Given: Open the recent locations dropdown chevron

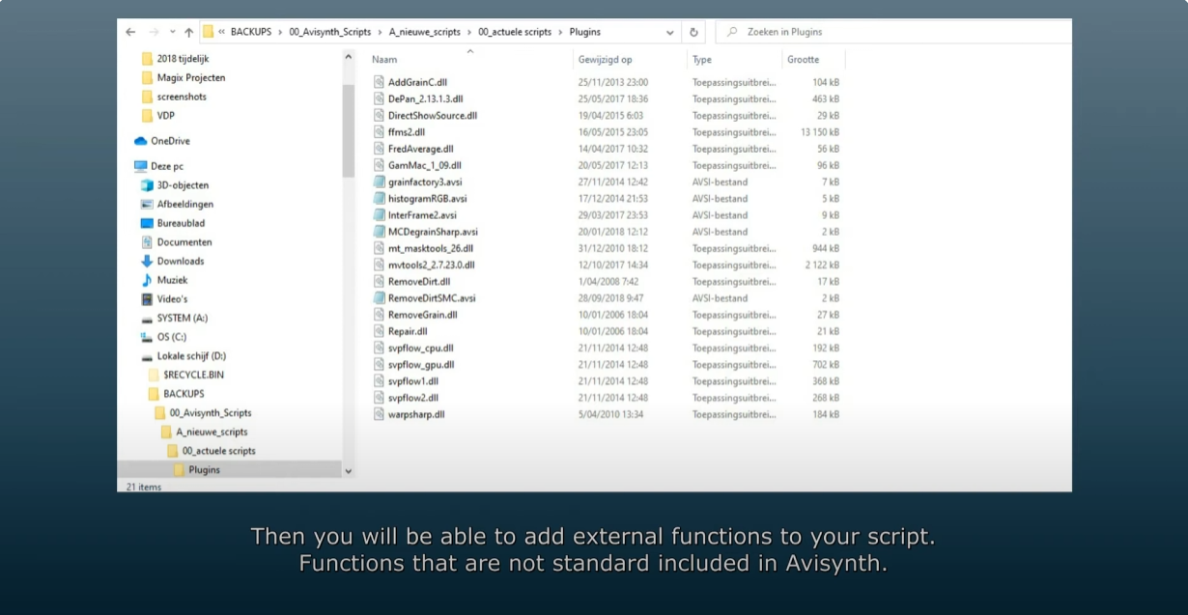Looking at the screenshot, I should 172,32.
